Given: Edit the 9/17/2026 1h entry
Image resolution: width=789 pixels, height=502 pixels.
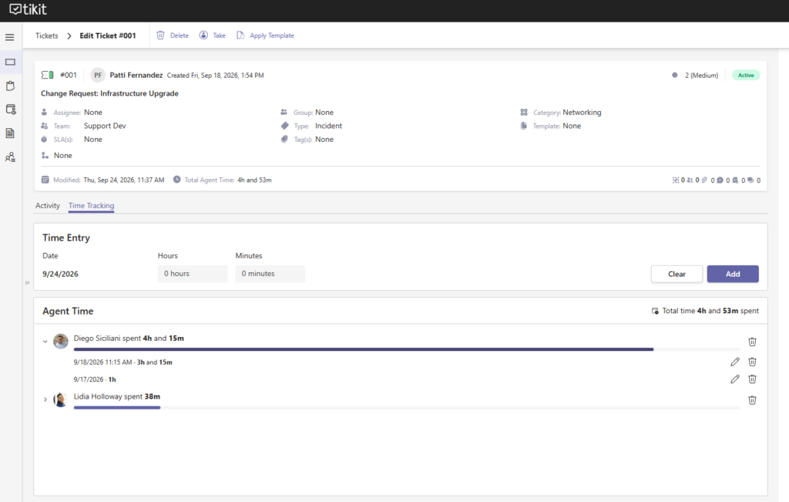Looking at the screenshot, I should 735,379.
